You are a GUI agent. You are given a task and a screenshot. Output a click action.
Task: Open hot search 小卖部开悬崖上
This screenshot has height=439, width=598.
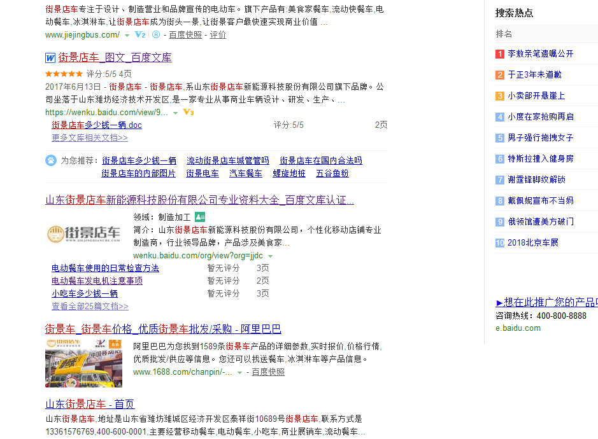point(536,95)
